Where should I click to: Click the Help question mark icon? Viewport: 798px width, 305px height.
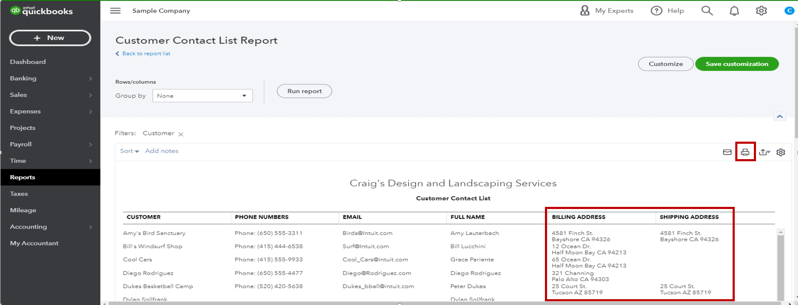click(657, 11)
